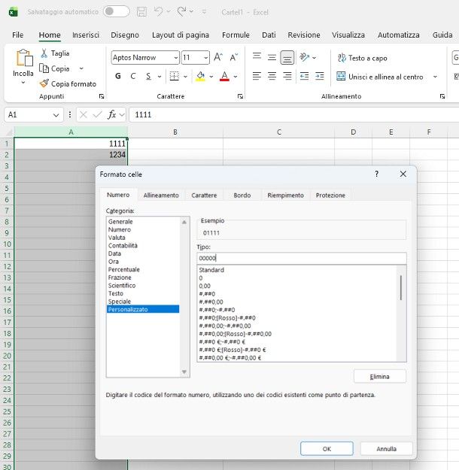
Task: Open Customize Quick Access Toolbar menu
Action: [x=204, y=12]
